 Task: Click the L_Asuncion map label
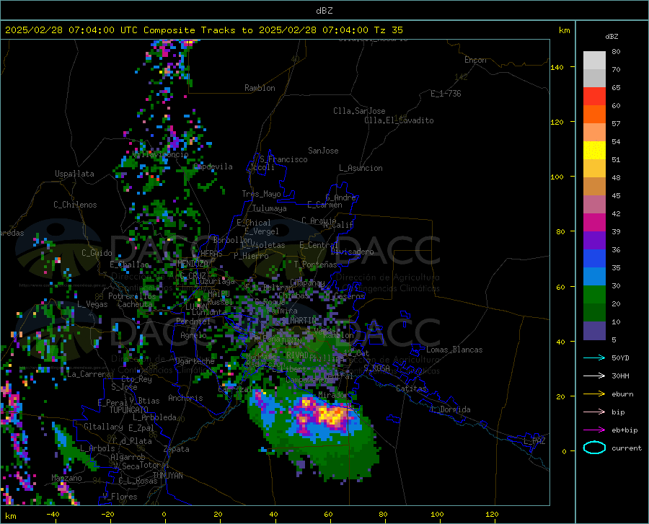tap(361, 168)
